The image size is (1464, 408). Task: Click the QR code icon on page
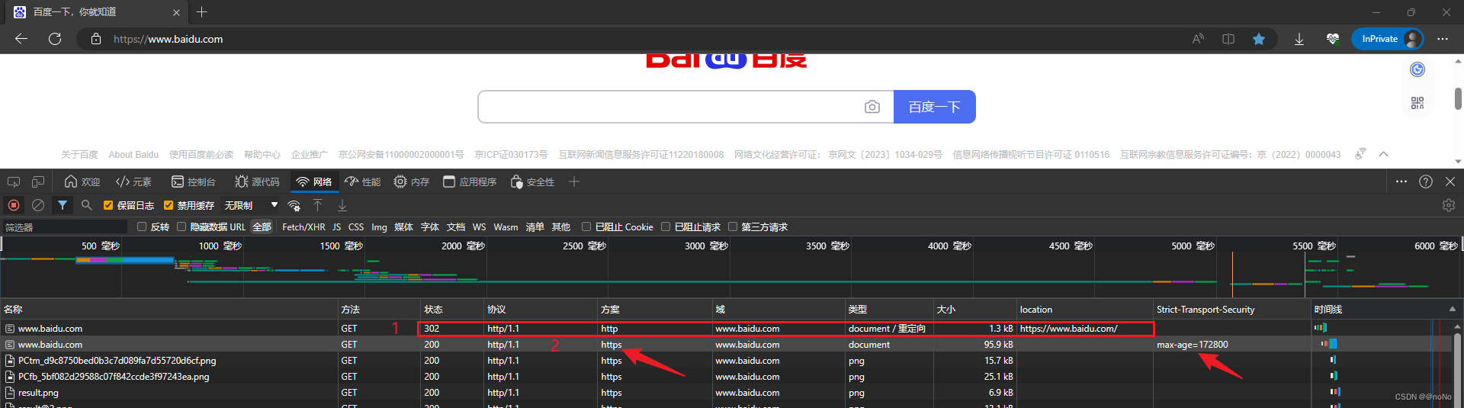(1417, 103)
